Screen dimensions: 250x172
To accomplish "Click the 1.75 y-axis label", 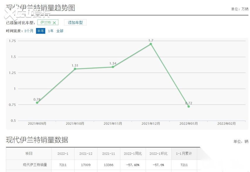I will coord(12,41).
